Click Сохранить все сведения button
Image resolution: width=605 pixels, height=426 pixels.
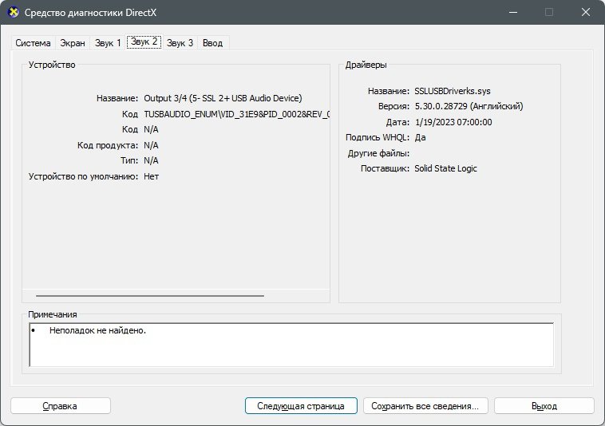point(425,406)
